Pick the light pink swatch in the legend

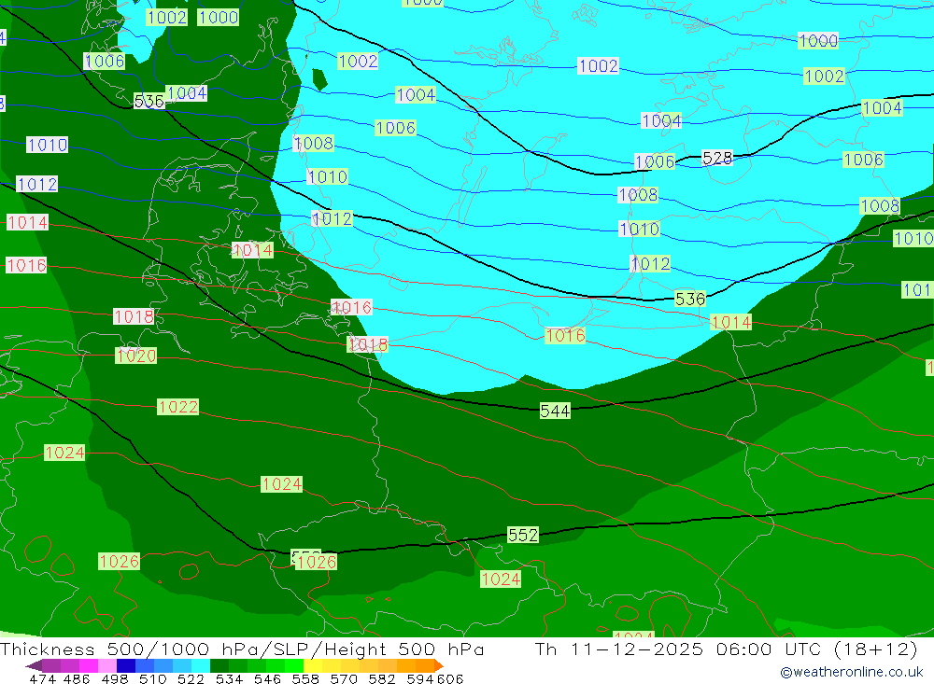[107, 665]
